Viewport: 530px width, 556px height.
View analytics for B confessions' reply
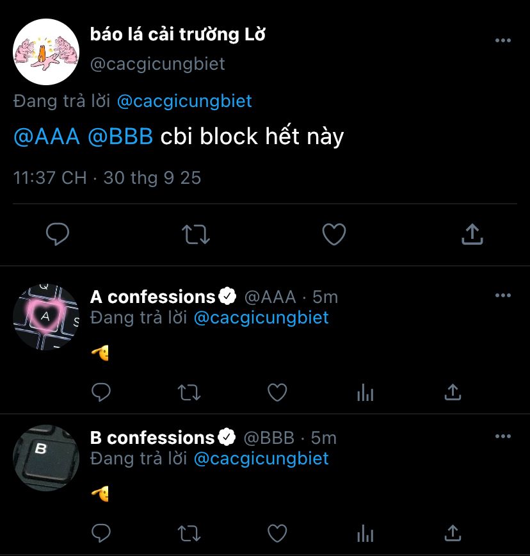coord(365,533)
